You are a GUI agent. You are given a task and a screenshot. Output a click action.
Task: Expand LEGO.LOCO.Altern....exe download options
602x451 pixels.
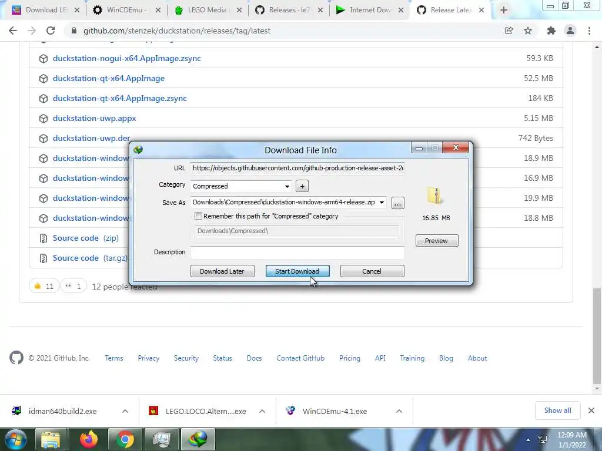(262, 411)
